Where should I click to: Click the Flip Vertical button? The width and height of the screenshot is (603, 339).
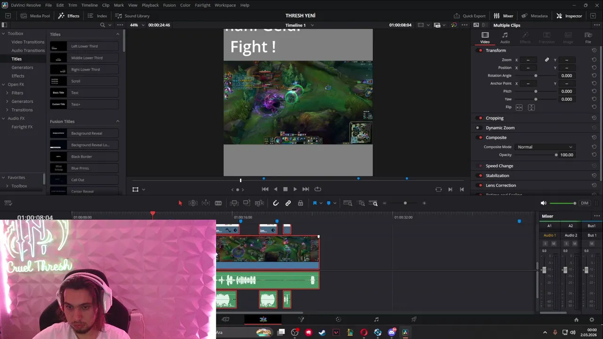[531, 107]
